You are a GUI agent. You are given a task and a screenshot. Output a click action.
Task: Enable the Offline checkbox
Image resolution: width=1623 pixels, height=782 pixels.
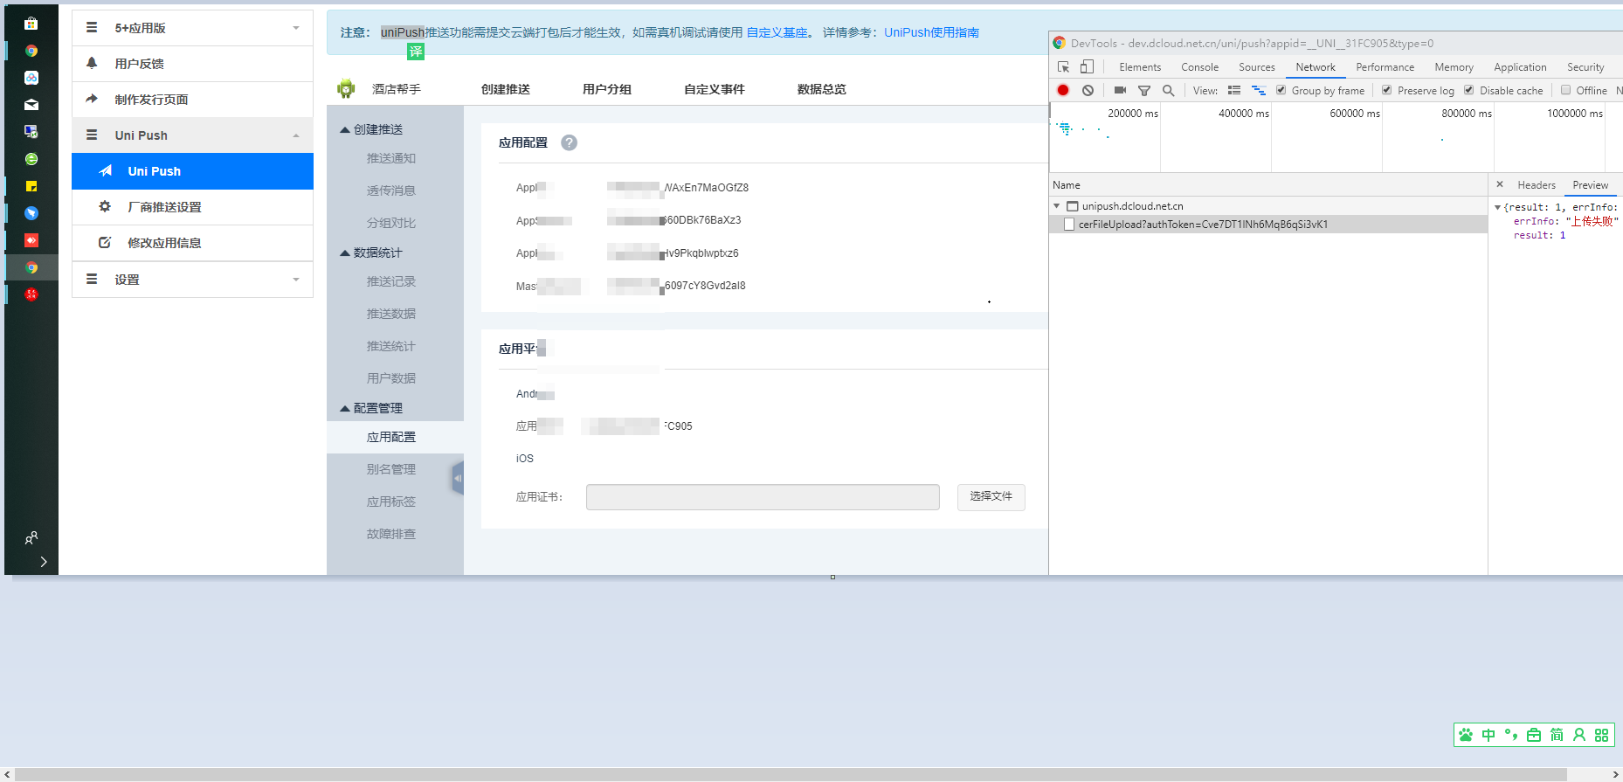1565,90
